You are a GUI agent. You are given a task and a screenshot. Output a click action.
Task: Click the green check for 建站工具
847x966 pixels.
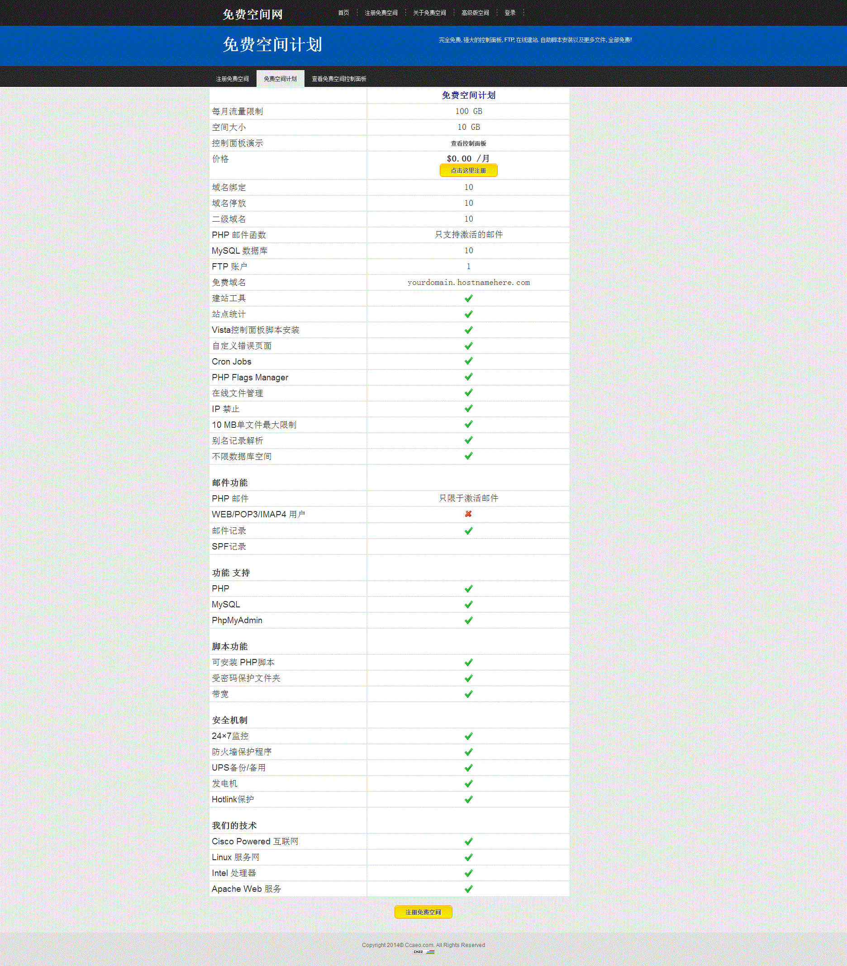point(468,298)
